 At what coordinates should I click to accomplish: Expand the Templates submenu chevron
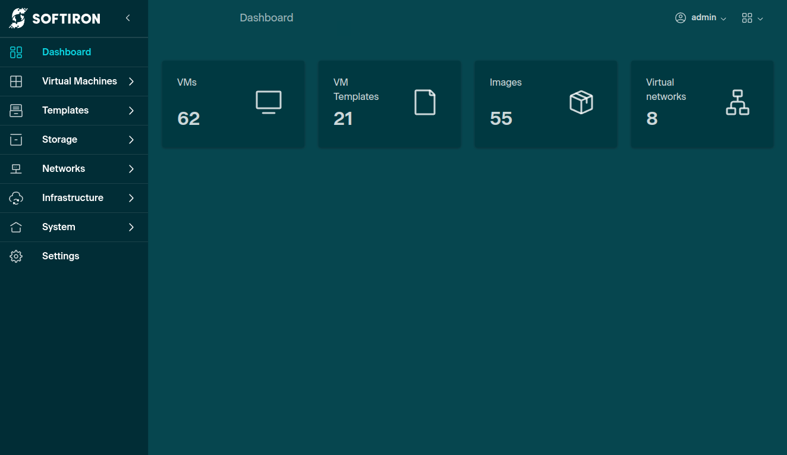131,111
